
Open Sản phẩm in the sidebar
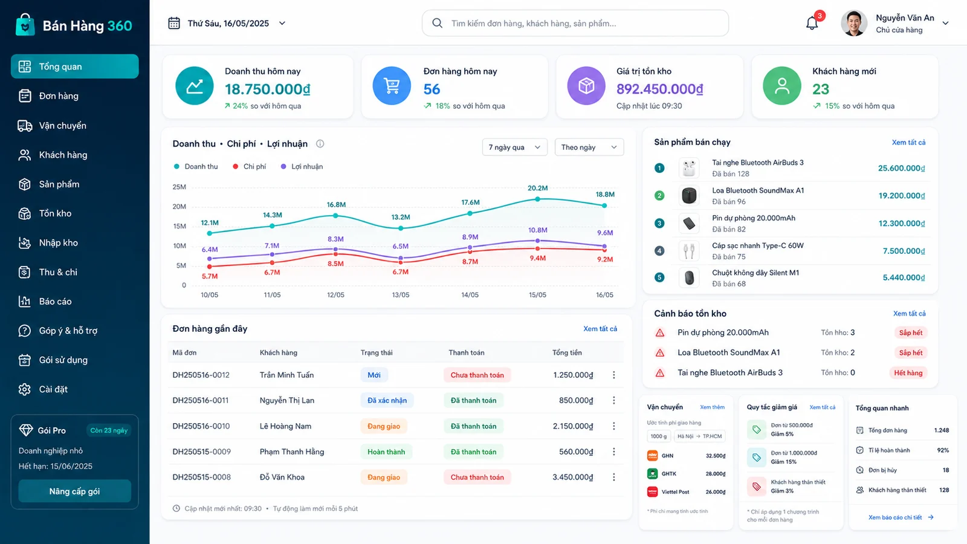pos(75,184)
